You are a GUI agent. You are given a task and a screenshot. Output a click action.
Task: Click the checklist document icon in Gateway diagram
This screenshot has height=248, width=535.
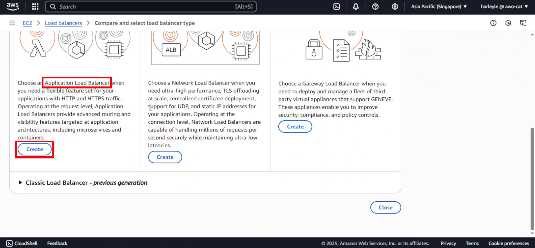coord(341,50)
